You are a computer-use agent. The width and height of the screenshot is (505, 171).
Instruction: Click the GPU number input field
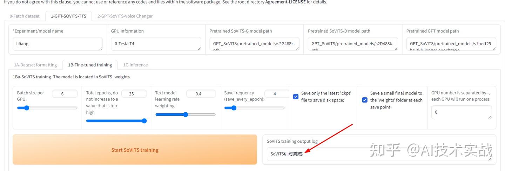(462, 112)
